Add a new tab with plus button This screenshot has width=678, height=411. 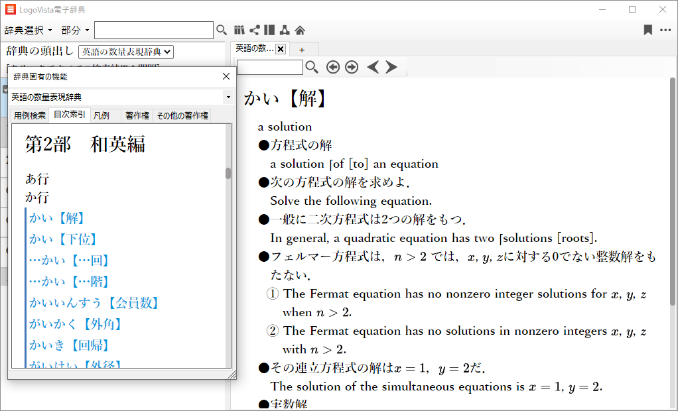(302, 50)
